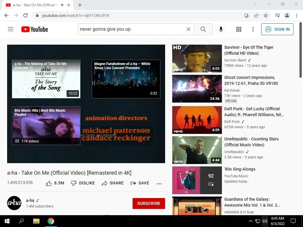Save video to a playlist
Screen dimensions: 303x227
(140, 183)
